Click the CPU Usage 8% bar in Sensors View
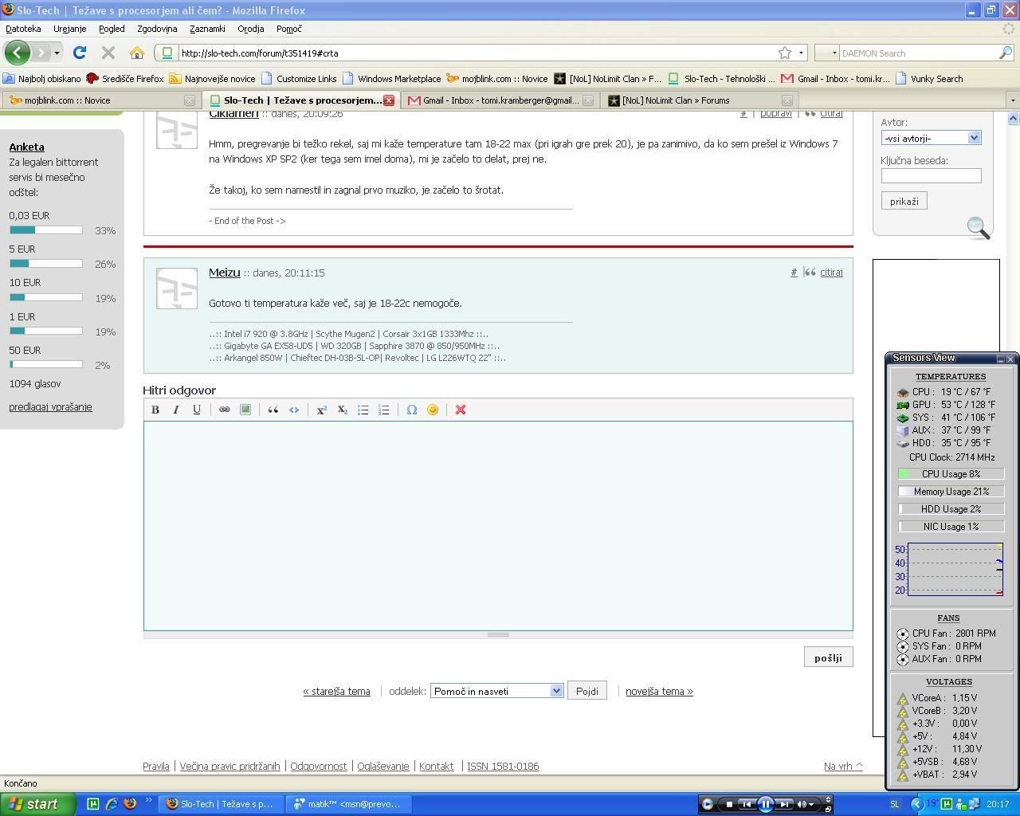 (x=951, y=473)
